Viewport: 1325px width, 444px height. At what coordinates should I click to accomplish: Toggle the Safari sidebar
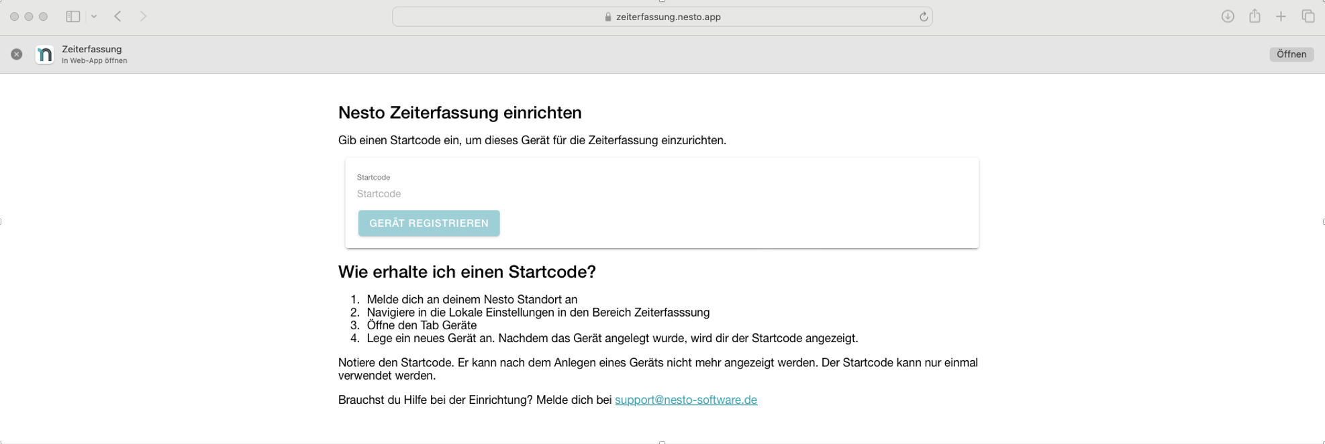point(73,17)
